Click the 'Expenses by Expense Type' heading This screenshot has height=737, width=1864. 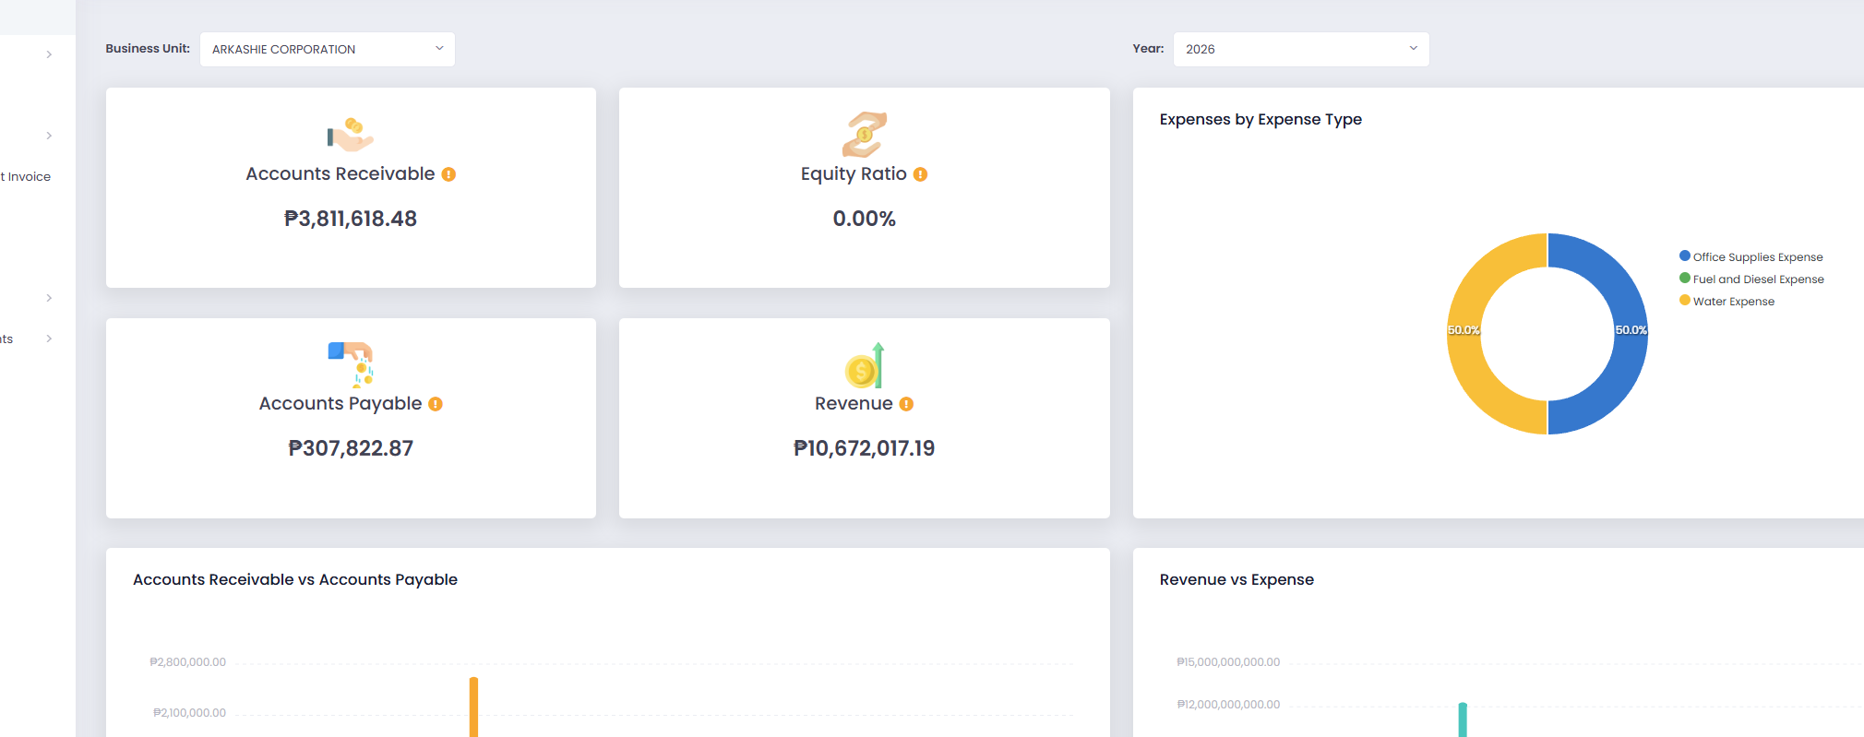(1261, 119)
